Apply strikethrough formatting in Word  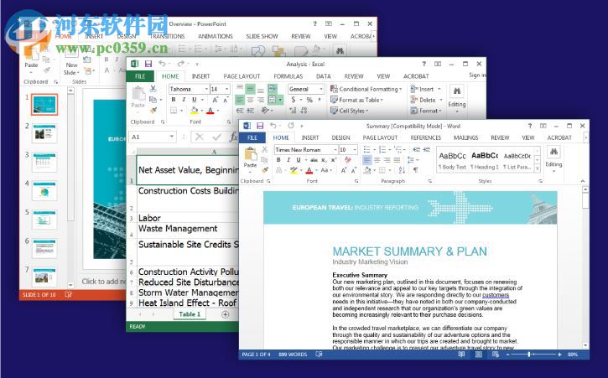click(x=314, y=160)
